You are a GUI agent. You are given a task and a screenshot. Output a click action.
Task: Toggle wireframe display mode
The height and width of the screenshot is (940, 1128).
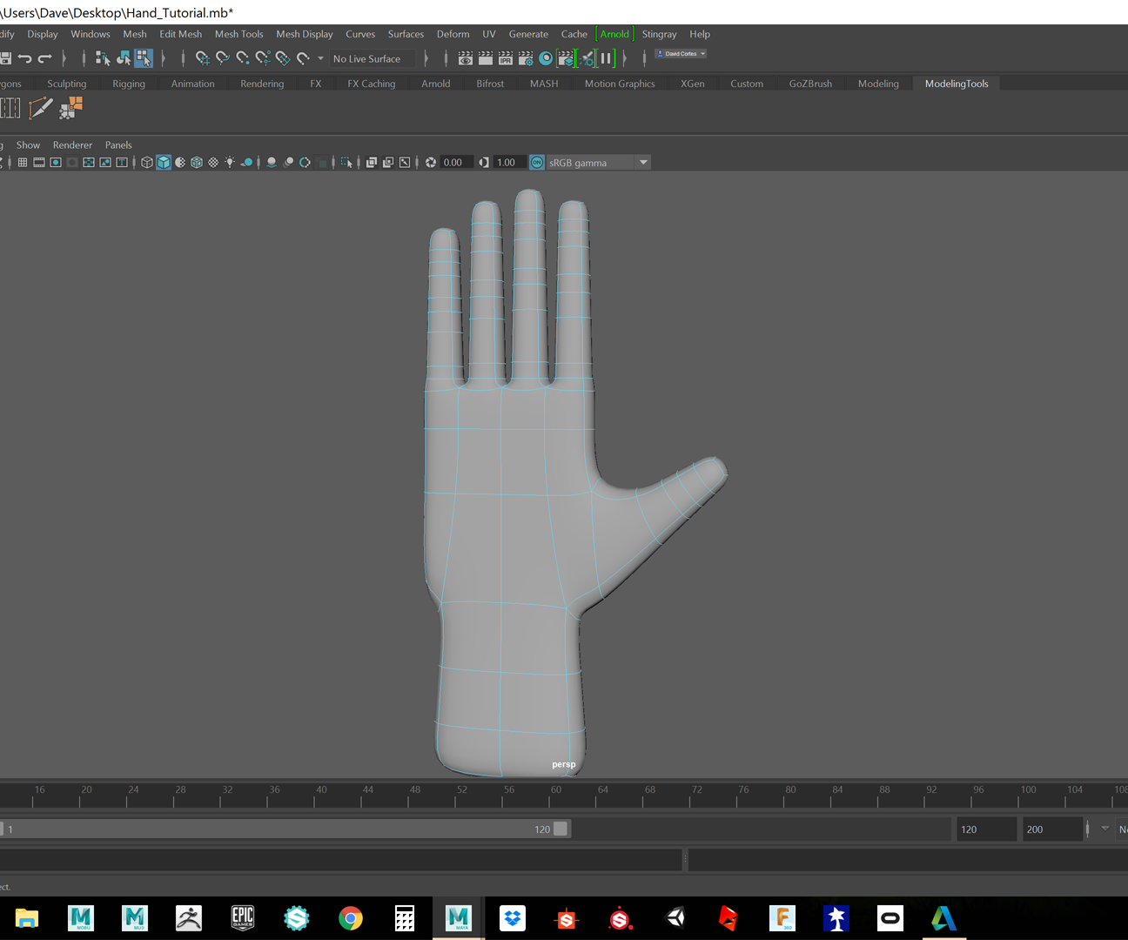click(146, 162)
